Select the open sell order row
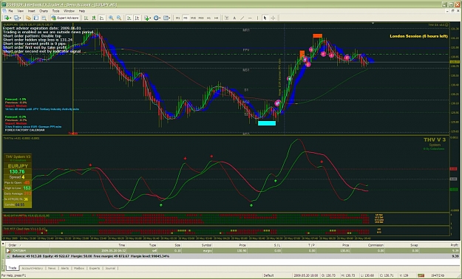The width and height of the screenshot is (462, 279). pos(233,251)
